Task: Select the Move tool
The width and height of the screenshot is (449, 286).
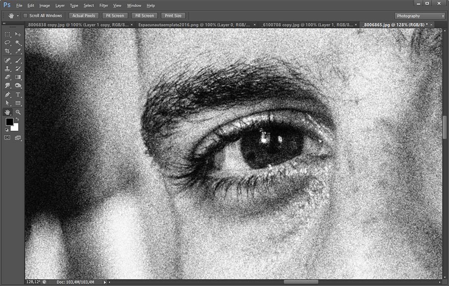Action: point(18,34)
